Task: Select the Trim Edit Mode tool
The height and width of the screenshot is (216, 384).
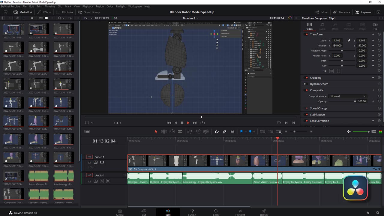Action: pos(164,131)
